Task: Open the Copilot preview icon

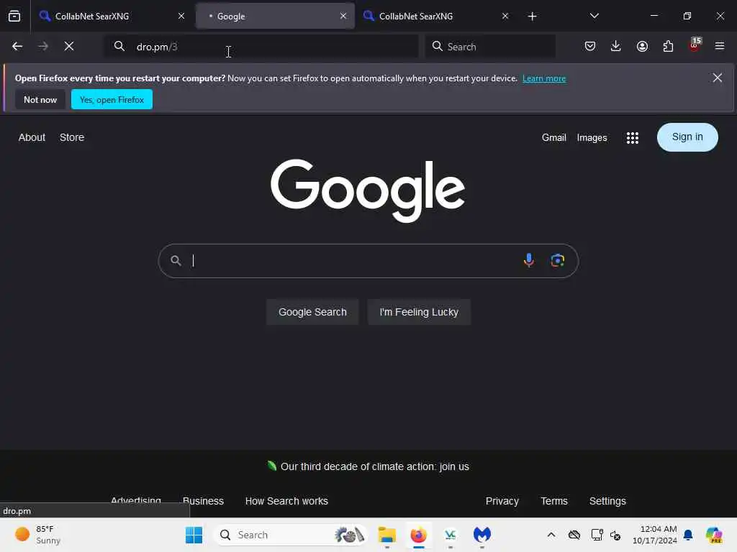Action: 714,535
